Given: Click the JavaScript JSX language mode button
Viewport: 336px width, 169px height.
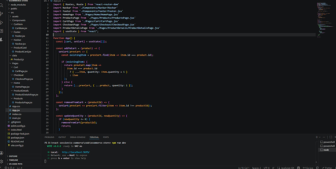Looking at the screenshot, I should [287, 167].
